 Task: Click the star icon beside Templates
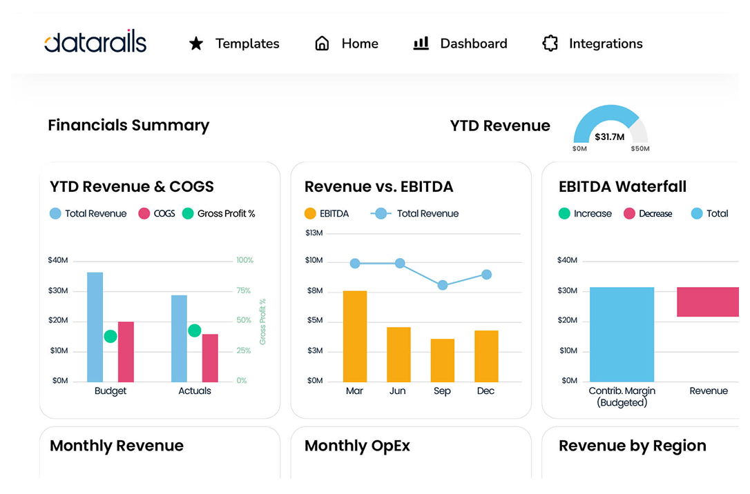(x=196, y=43)
